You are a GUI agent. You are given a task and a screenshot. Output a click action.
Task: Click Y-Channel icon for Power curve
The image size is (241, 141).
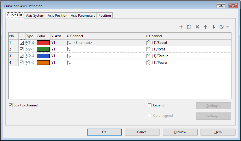[148, 62]
